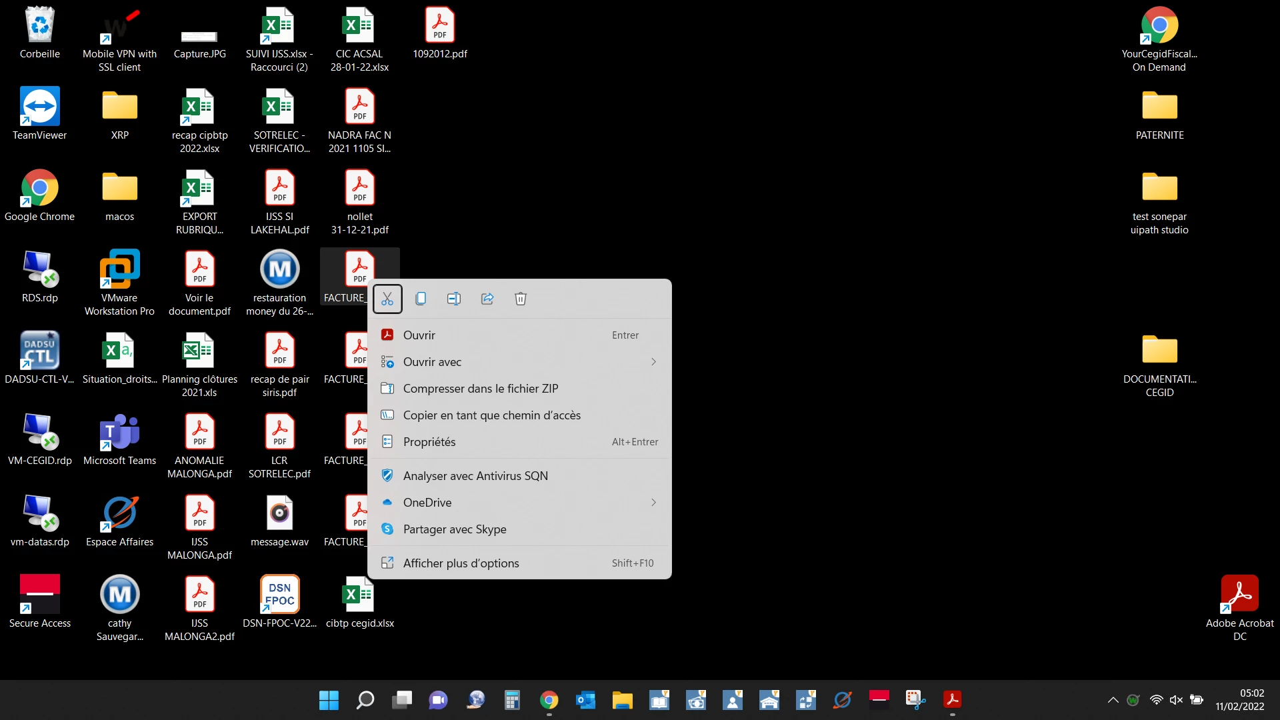Image resolution: width=1280 pixels, height=720 pixels.
Task: Click Afficher plus d'options
Action: pos(461,563)
